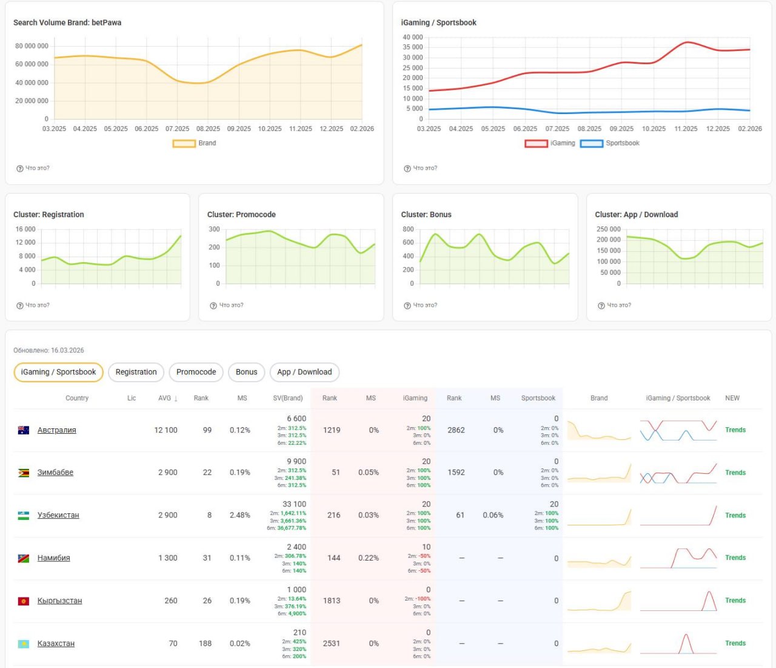Toggle iGaming series in chart legend
776x668 pixels.
click(536, 143)
